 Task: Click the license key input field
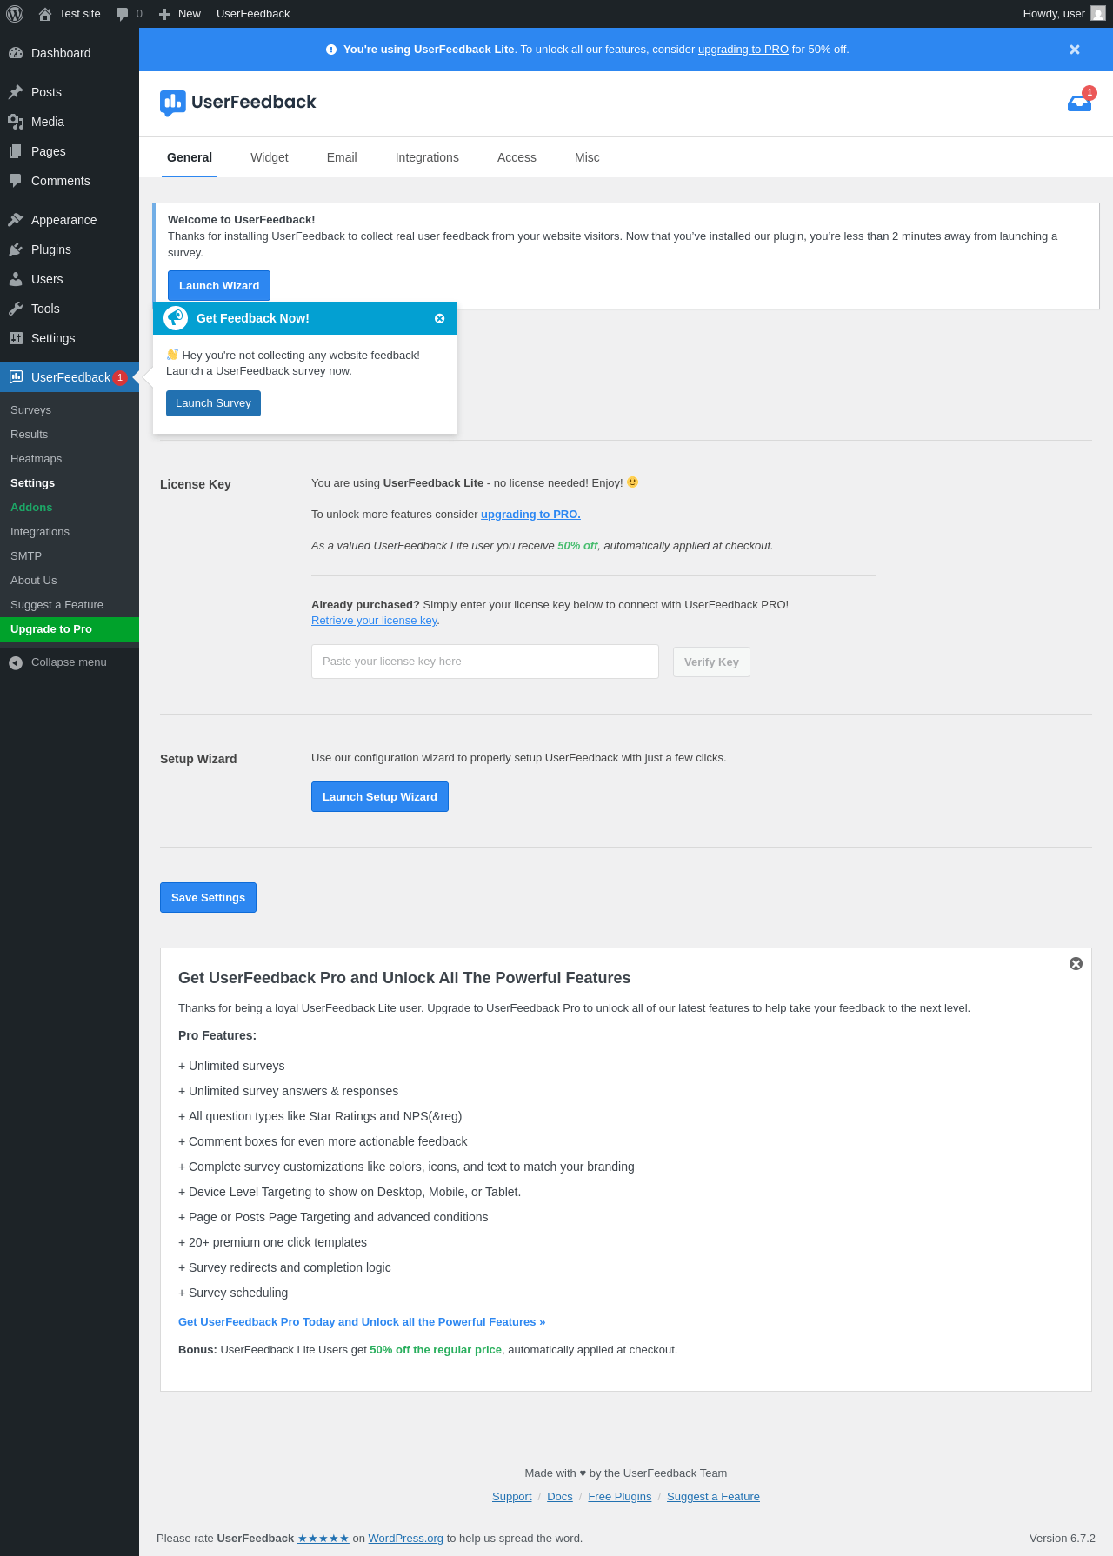click(x=484, y=662)
